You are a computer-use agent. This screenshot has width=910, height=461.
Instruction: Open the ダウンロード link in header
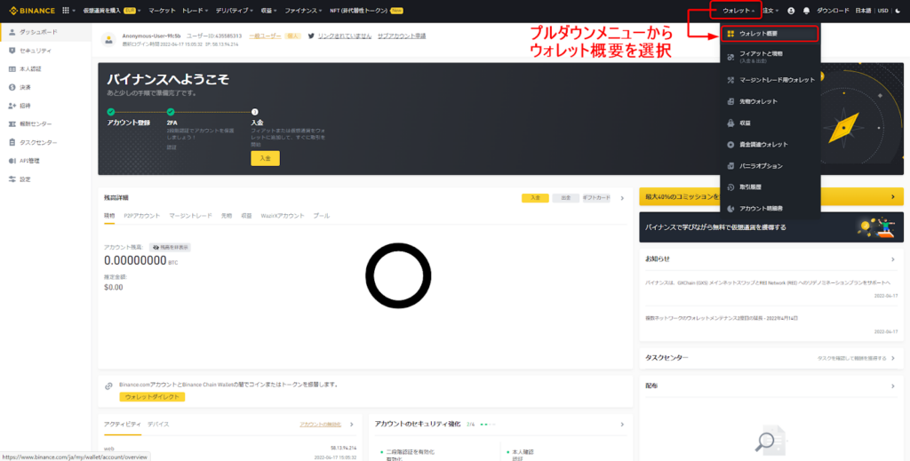[833, 11]
